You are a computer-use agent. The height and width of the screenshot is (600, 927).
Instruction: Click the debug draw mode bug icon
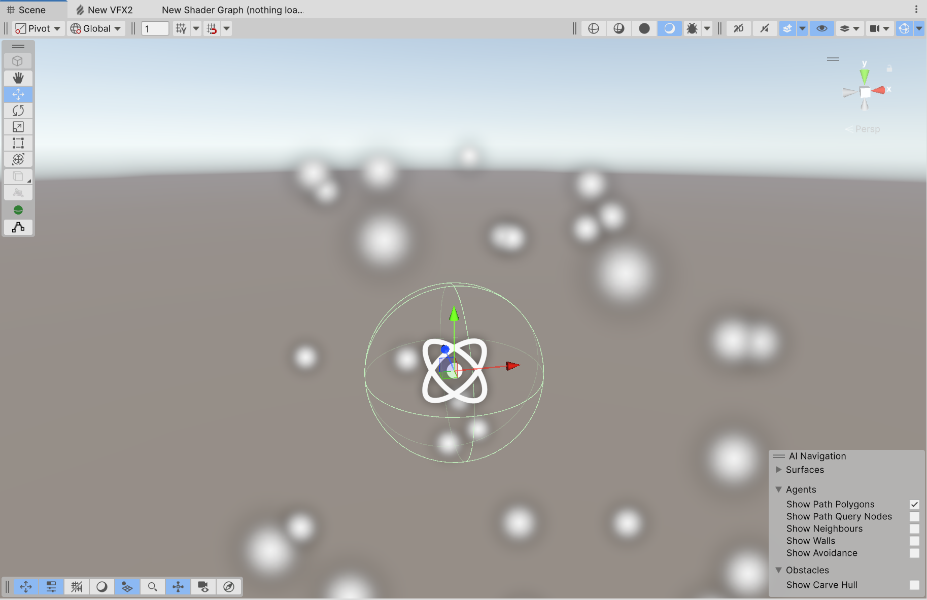(x=692, y=28)
